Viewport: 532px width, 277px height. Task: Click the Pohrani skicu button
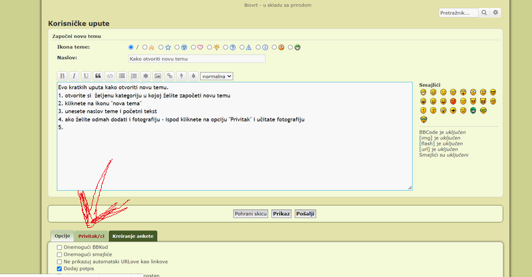click(251, 214)
